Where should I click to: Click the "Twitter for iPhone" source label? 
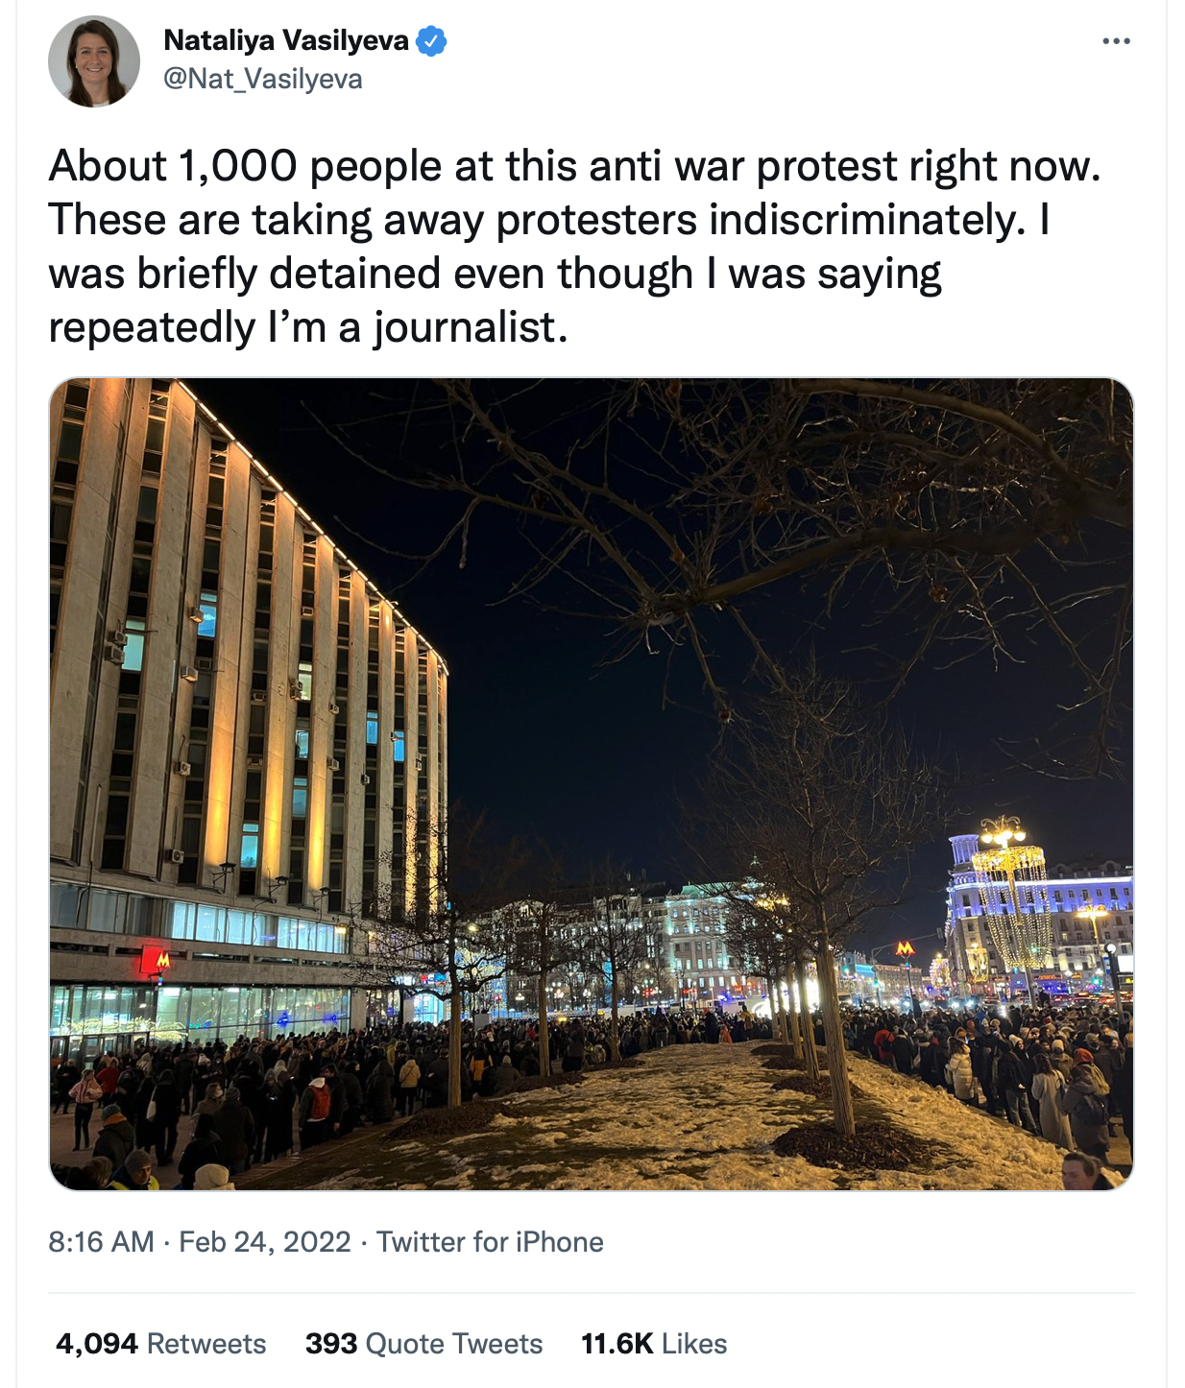(x=490, y=1242)
